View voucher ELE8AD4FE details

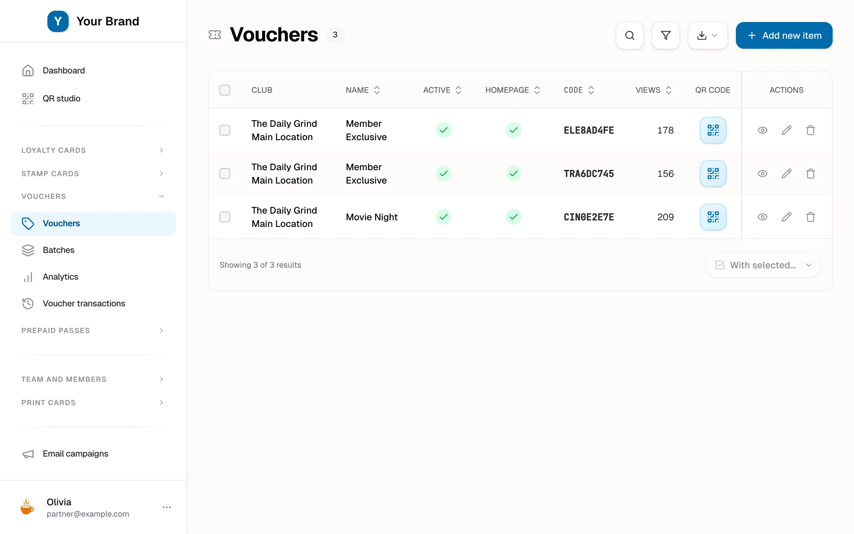(762, 130)
